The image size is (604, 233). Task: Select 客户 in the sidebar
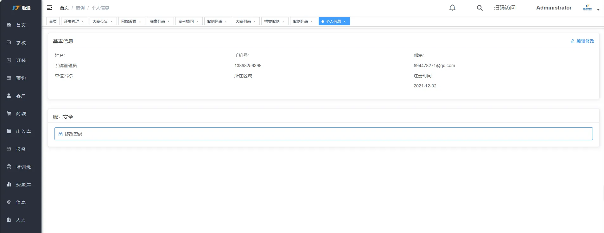pos(21,96)
